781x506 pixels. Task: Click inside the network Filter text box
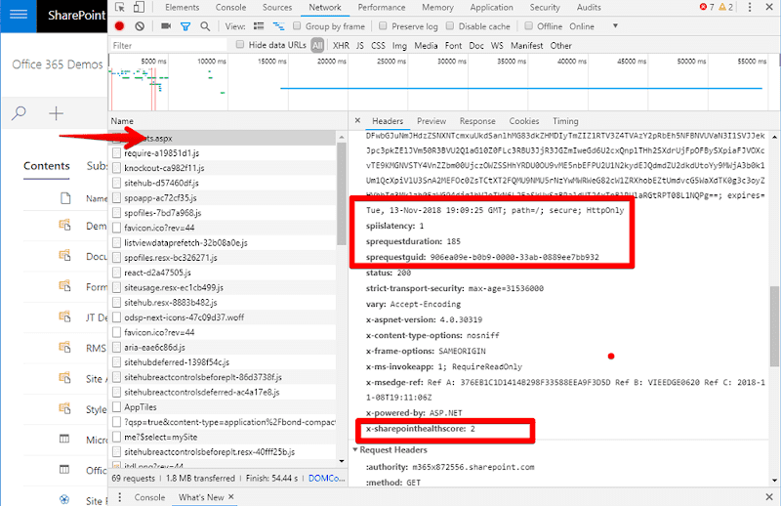pos(167,45)
